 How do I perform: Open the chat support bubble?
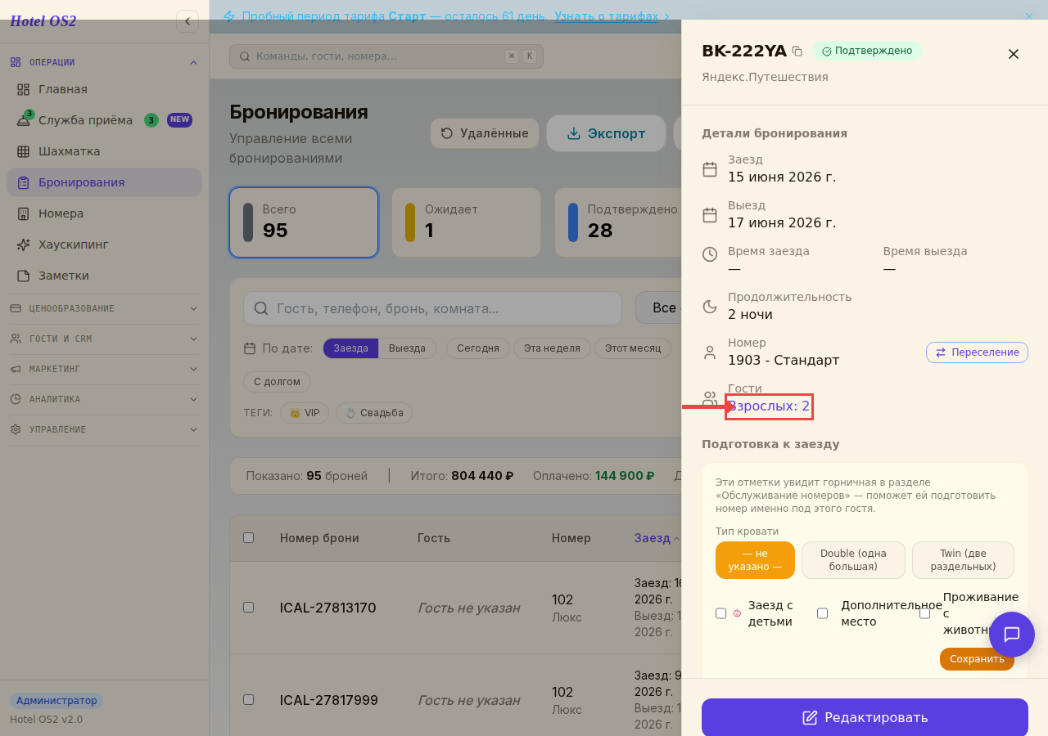(1012, 635)
